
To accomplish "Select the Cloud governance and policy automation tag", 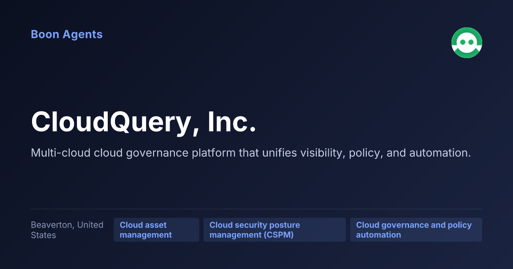I will click(416, 230).
